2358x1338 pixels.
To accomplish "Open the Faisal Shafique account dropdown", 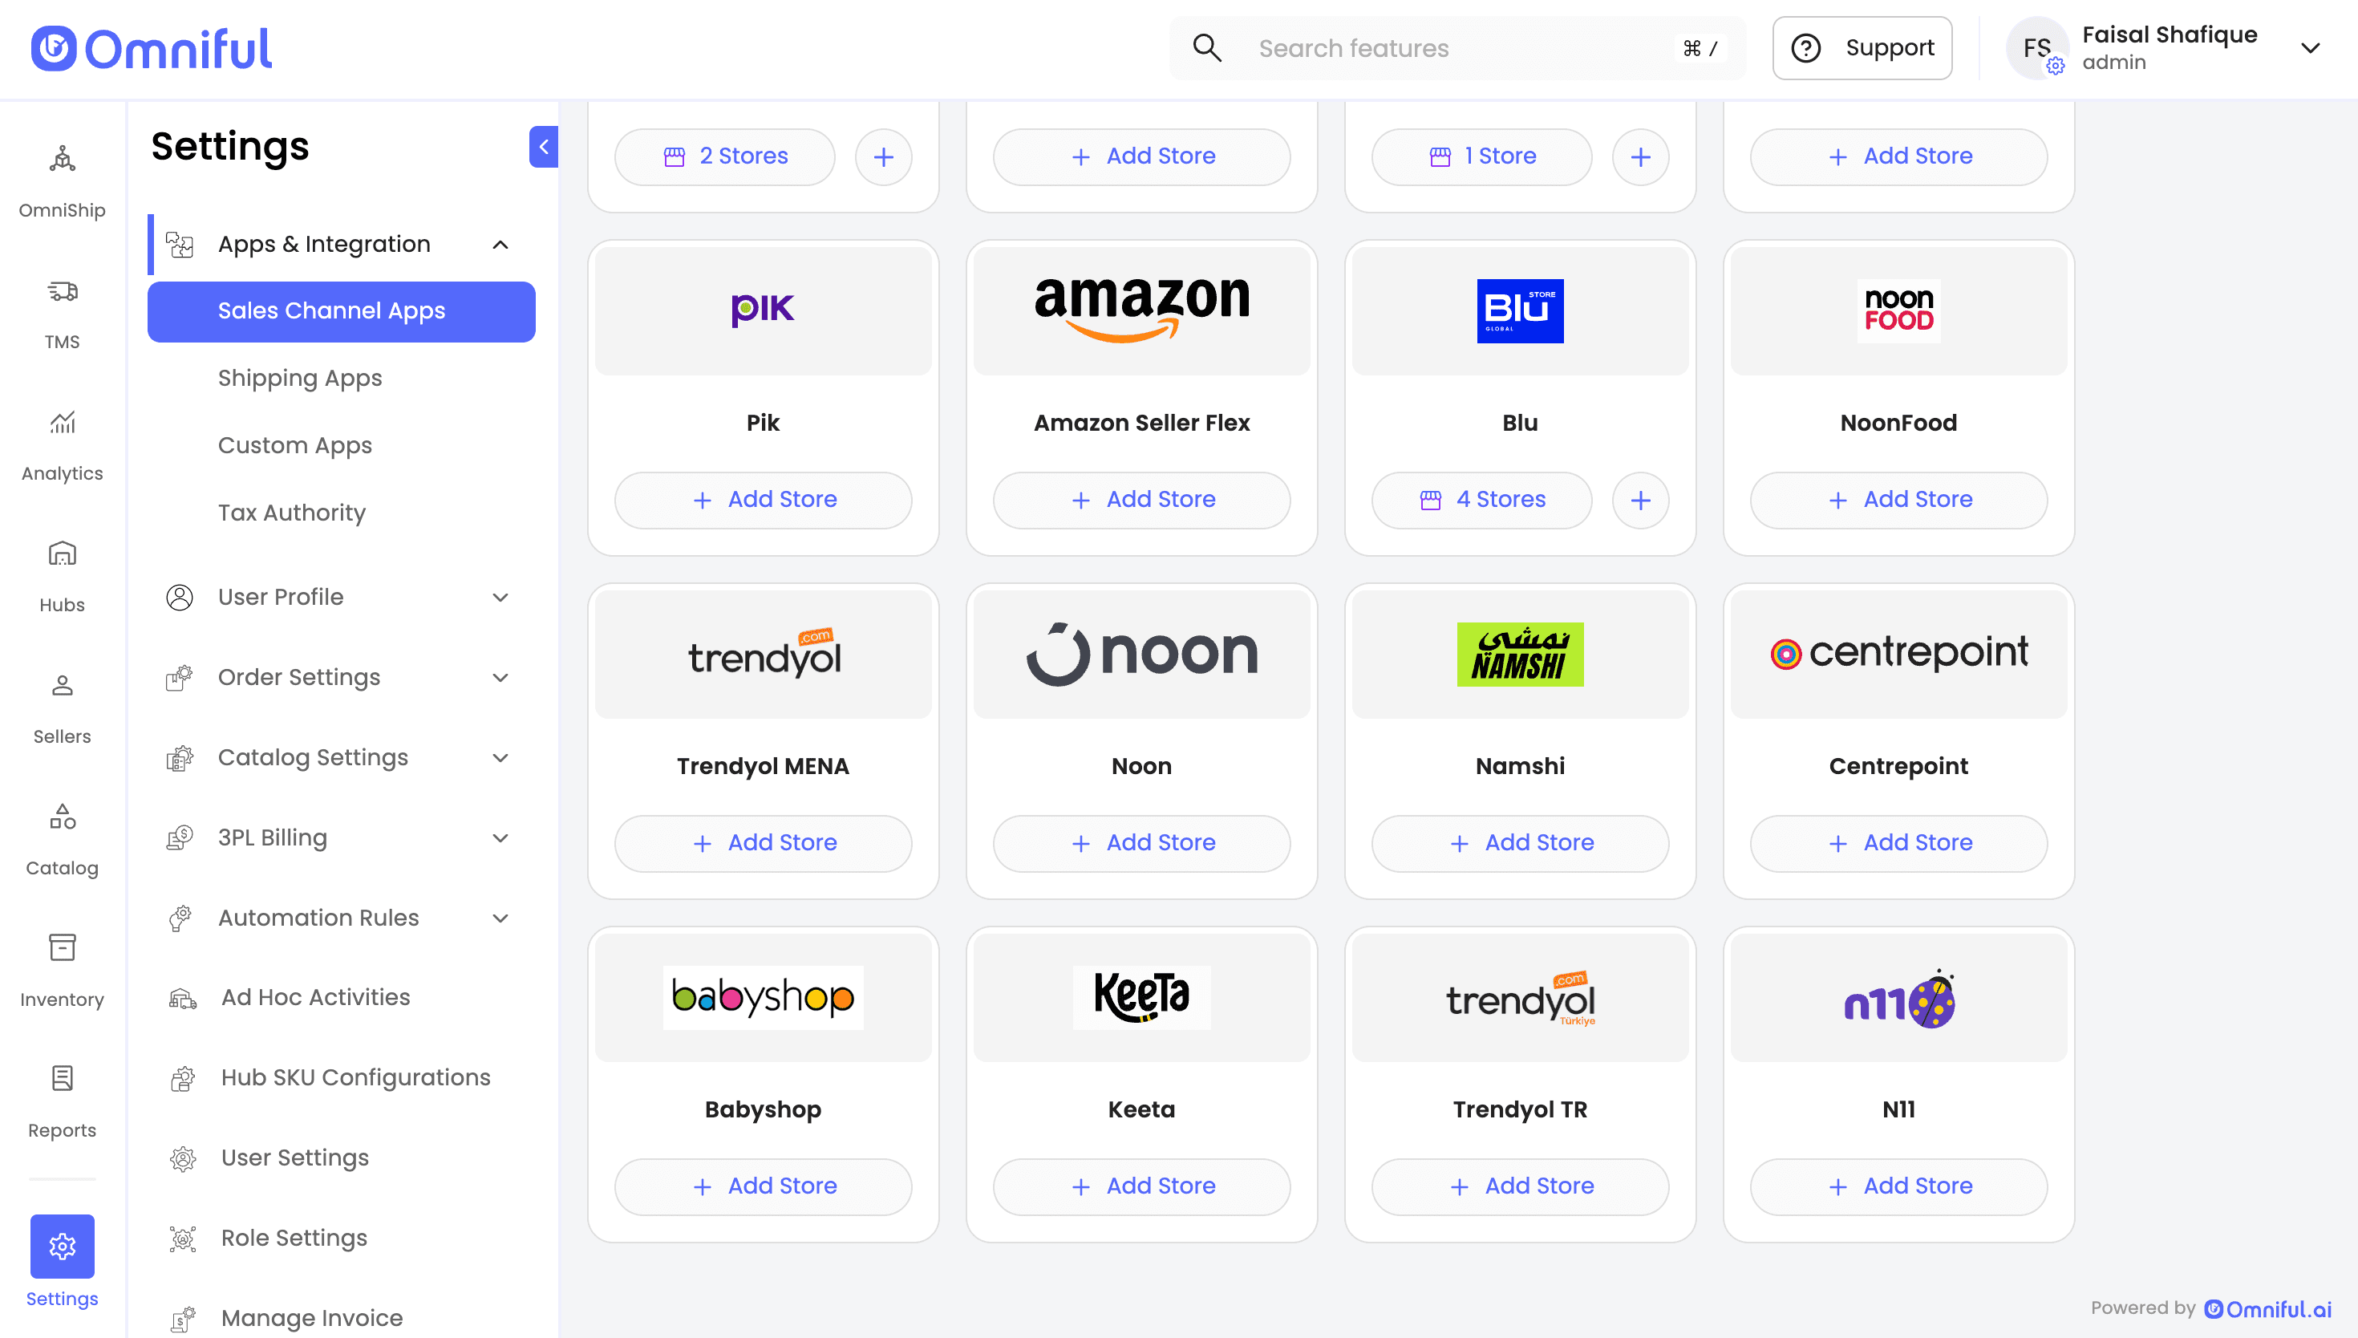I will [x=2309, y=48].
